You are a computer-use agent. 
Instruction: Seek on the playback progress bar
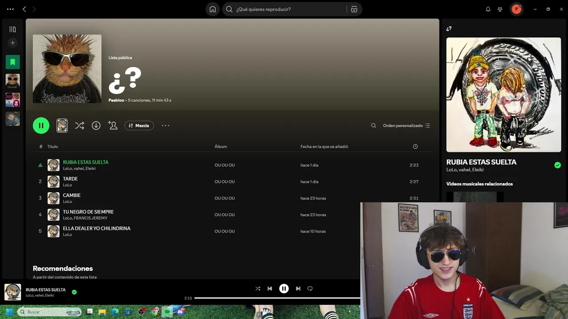pos(277,298)
